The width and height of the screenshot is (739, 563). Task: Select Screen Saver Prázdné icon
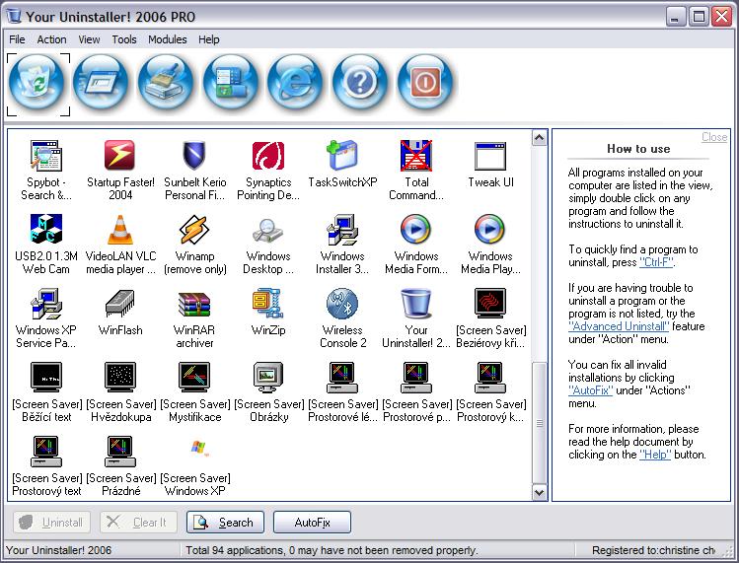[x=120, y=451]
